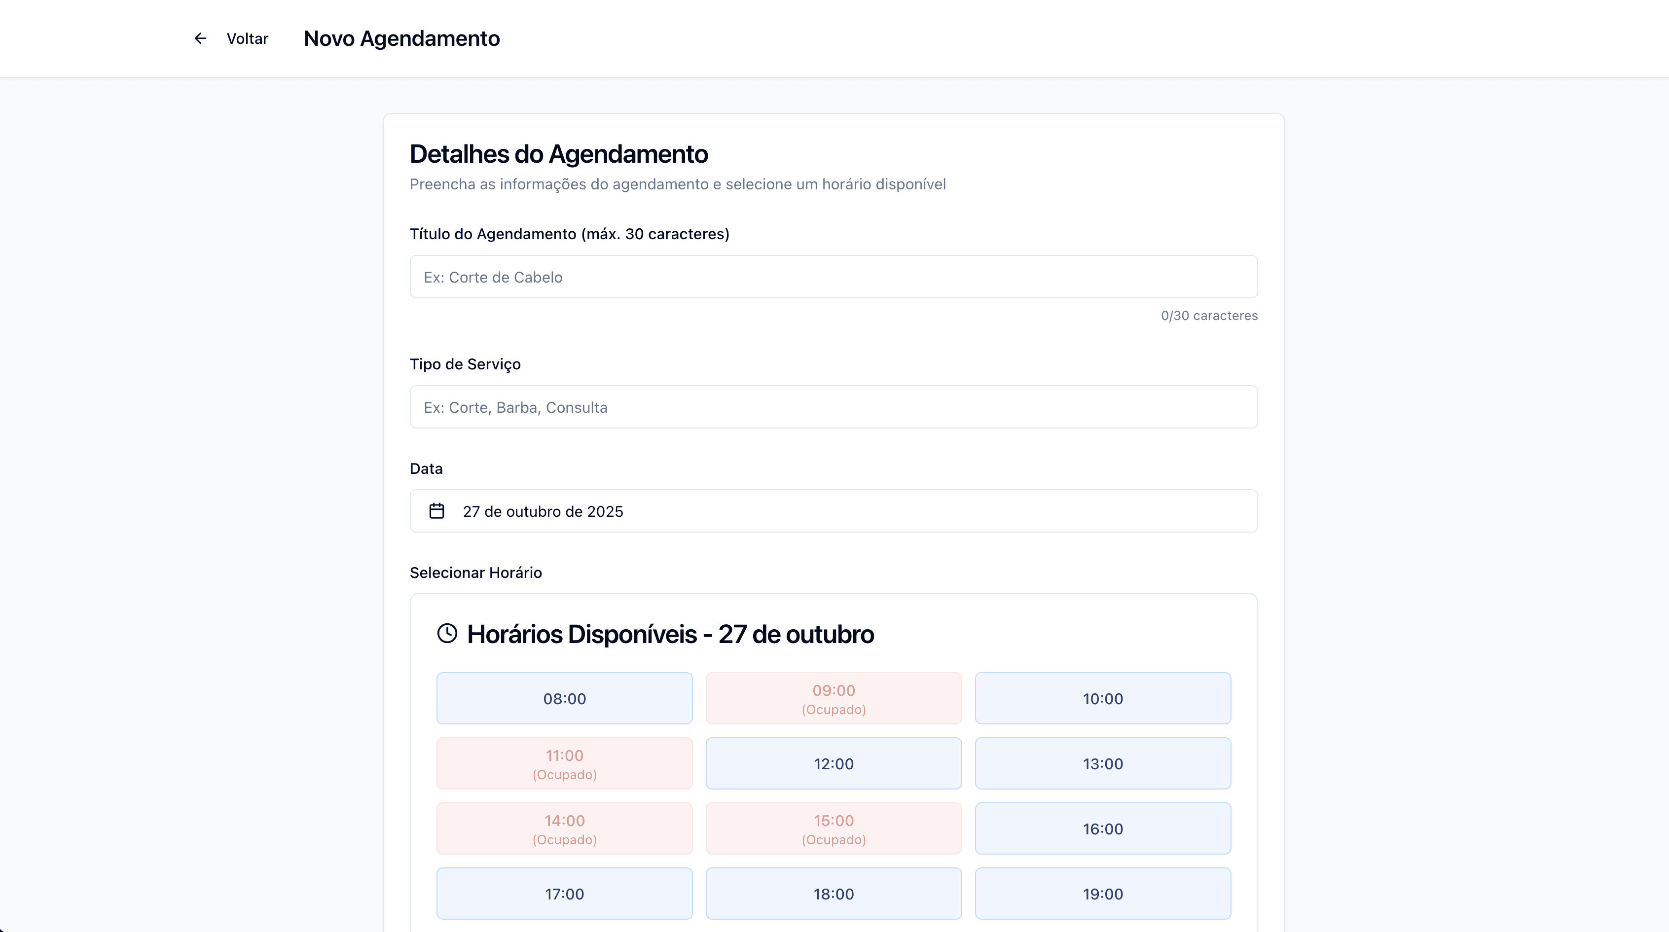The height and width of the screenshot is (932, 1669).
Task: Click the back arrow icon
Action: (x=200, y=39)
